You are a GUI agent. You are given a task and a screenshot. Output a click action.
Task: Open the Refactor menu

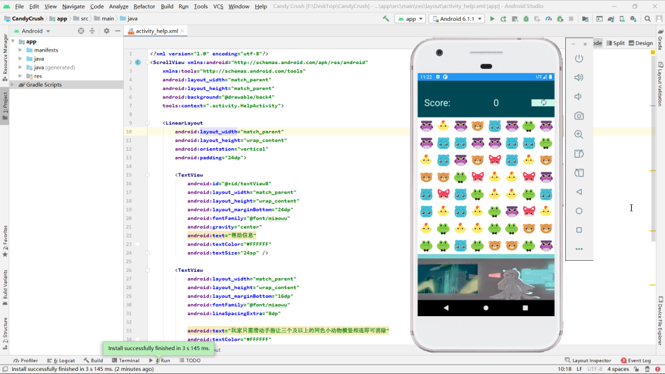point(144,6)
